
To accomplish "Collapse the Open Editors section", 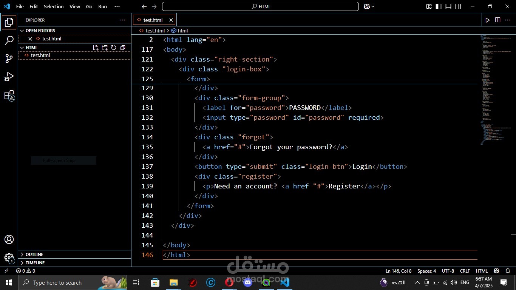I will point(75,31).
